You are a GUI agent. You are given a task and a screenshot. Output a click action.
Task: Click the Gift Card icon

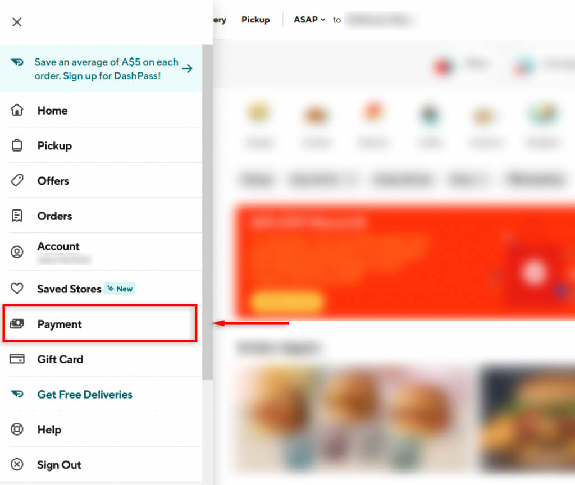[x=17, y=359]
